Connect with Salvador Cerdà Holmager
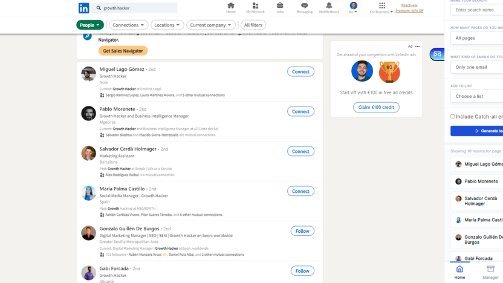This screenshot has width=503, height=283. (x=300, y=151)
